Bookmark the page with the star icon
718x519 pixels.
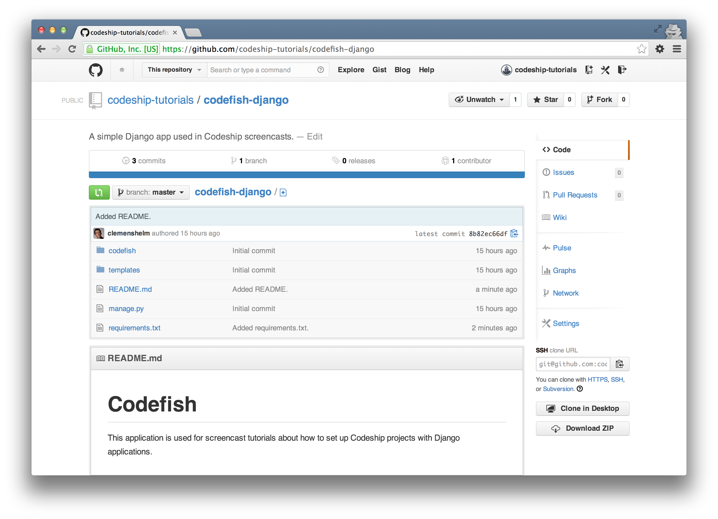tap(641, 49)
